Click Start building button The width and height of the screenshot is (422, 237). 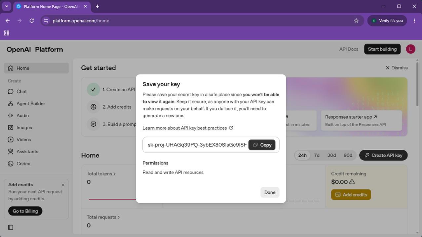click(382, 49)
